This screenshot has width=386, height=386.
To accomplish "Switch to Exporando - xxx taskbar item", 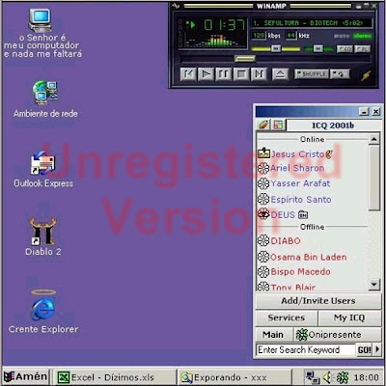I will tap(234, 377).
